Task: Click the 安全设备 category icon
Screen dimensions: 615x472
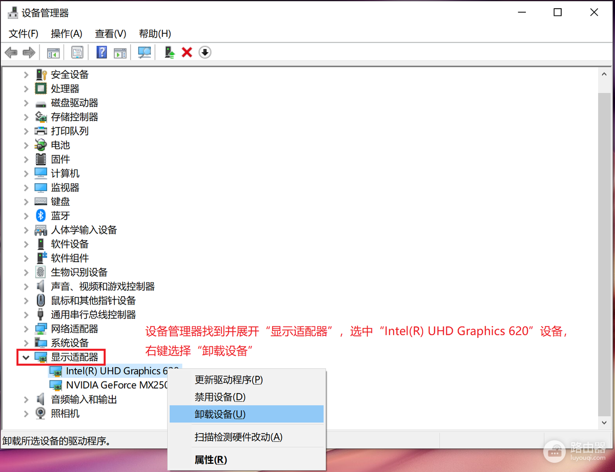Action: [x=41, y=75]
